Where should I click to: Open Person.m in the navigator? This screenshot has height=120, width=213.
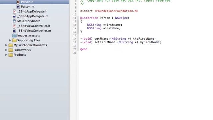click(28, 7)
